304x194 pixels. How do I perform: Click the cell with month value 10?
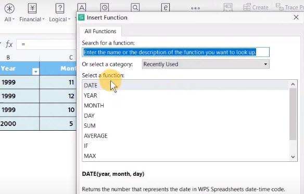click(x=58, y=110)
